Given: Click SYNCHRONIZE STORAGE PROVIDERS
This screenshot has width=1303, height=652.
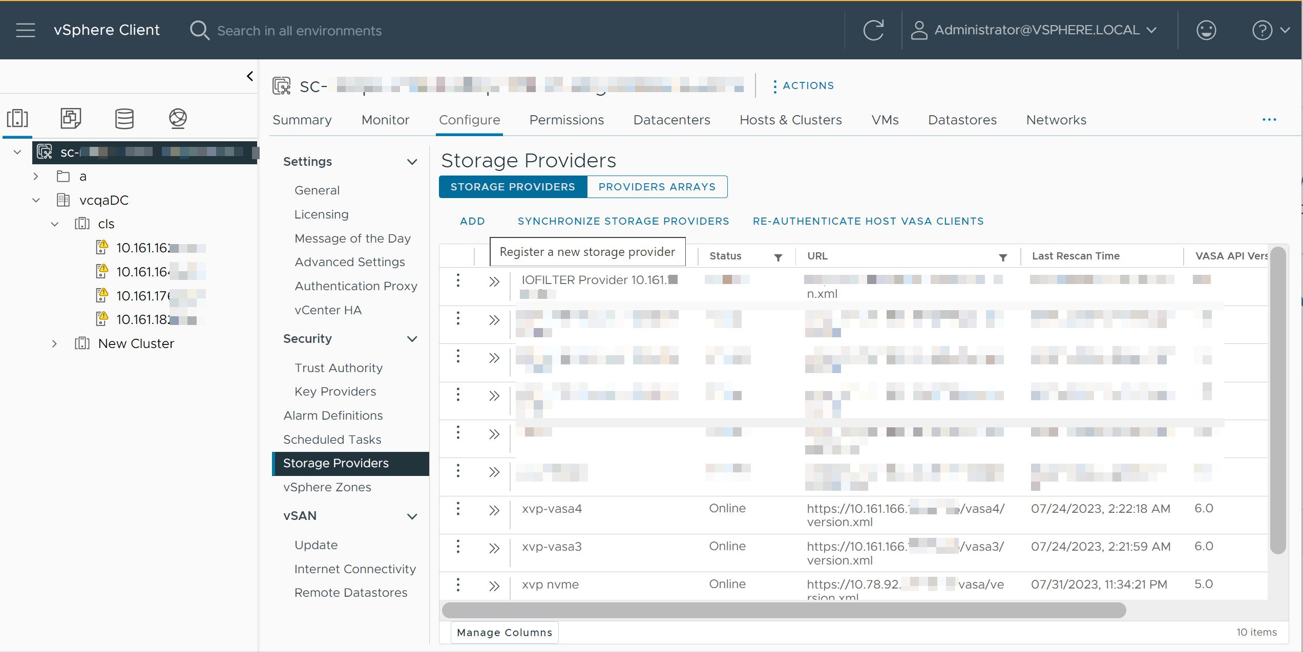Looking at the screenshot, I should (x=623, y=221).
